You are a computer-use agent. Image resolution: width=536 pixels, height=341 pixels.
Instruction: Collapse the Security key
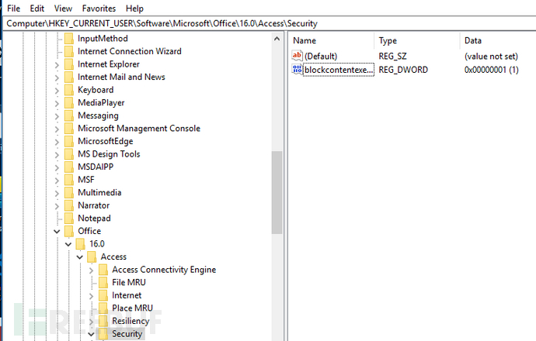91,334
